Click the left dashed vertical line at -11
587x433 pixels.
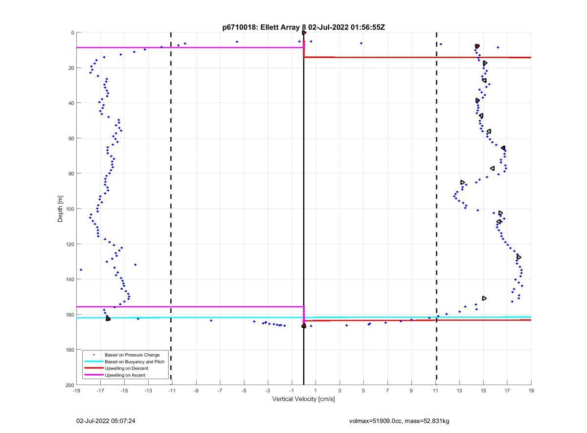(x=171, y=208)
